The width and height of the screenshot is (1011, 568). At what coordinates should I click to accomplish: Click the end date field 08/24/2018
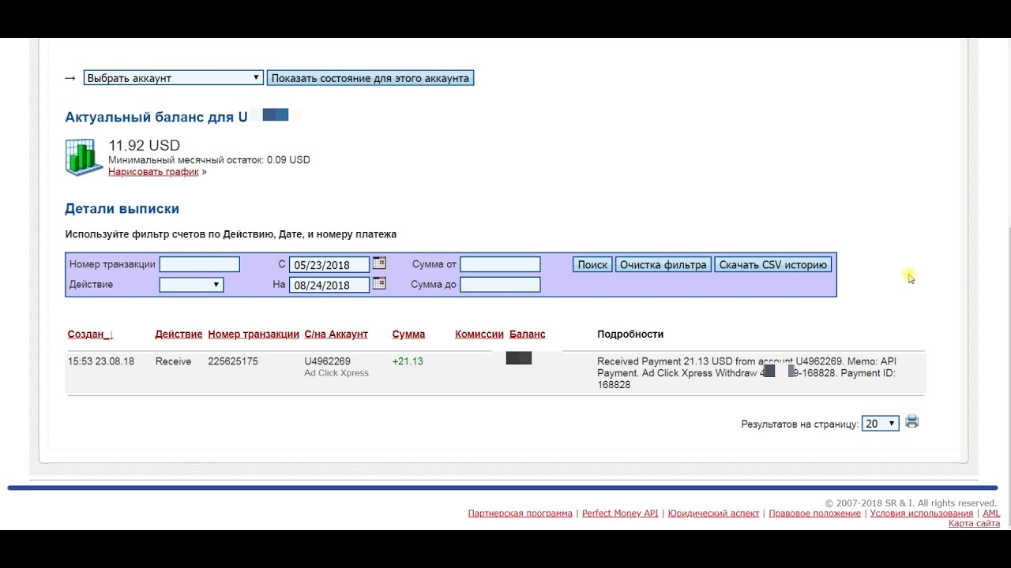click(x=329, y=286)
